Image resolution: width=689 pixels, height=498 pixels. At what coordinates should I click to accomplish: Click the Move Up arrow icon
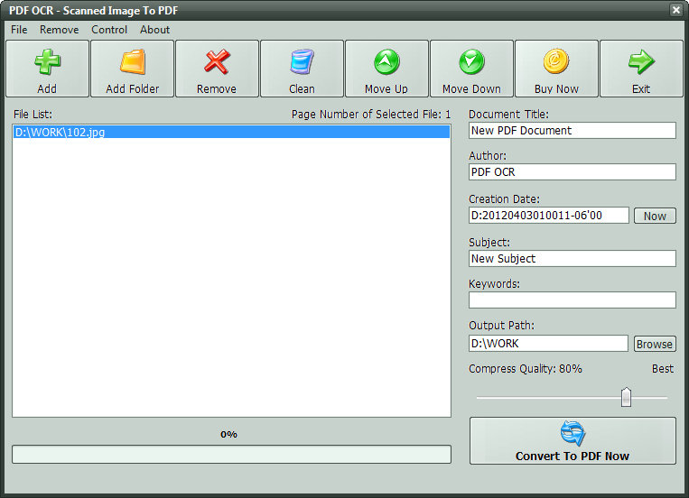pos(386,62)
